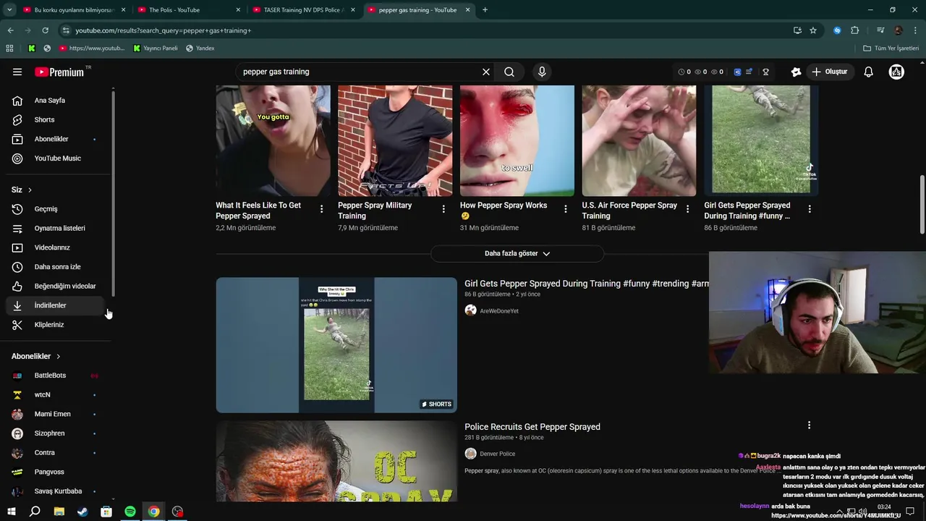Expand the Abonelikler subscriptions heading
Image resolution: width=926 pixels, height=521 pixels.
(36, 356)
